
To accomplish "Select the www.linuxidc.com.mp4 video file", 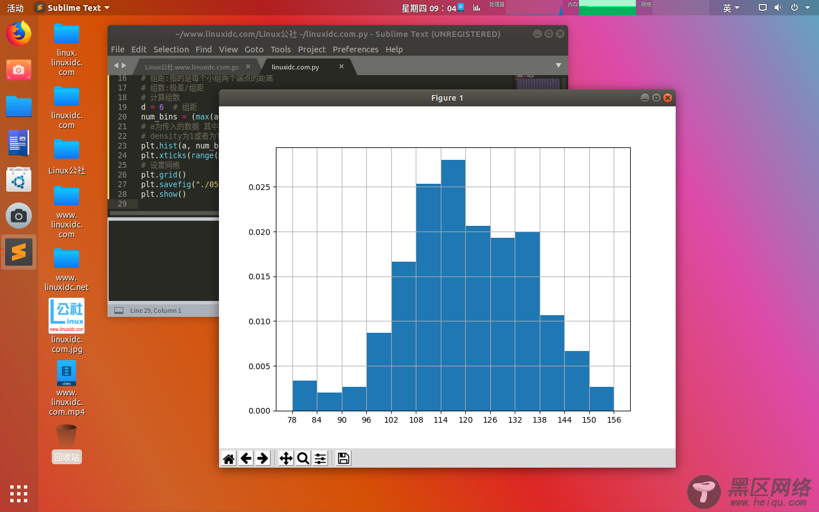I will 67,389.
